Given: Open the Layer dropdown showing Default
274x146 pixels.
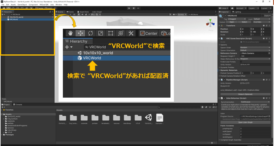Looking at the screenshot, I should [x=262, y=19].
